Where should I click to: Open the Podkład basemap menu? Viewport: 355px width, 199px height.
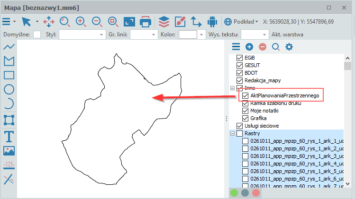[x=241, y=22]
